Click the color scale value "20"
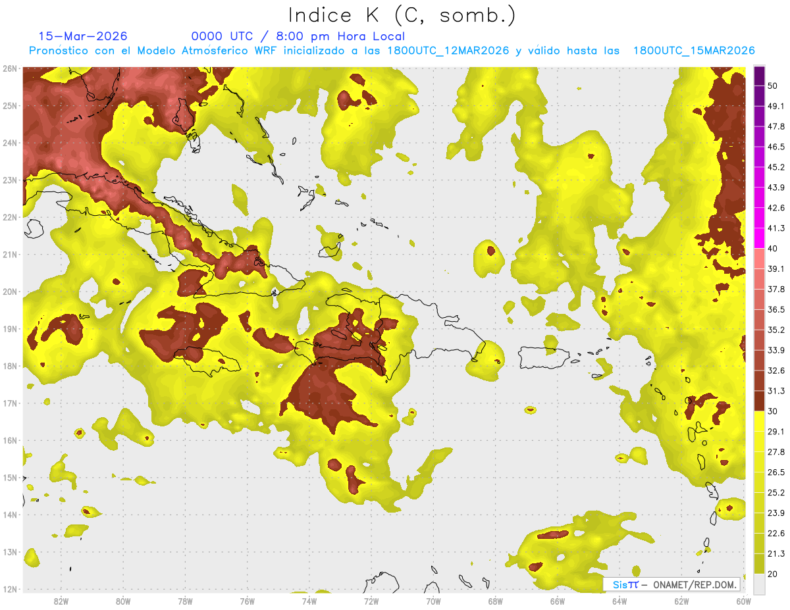Viewport: 790px width, 610px height. click(772, 574)
